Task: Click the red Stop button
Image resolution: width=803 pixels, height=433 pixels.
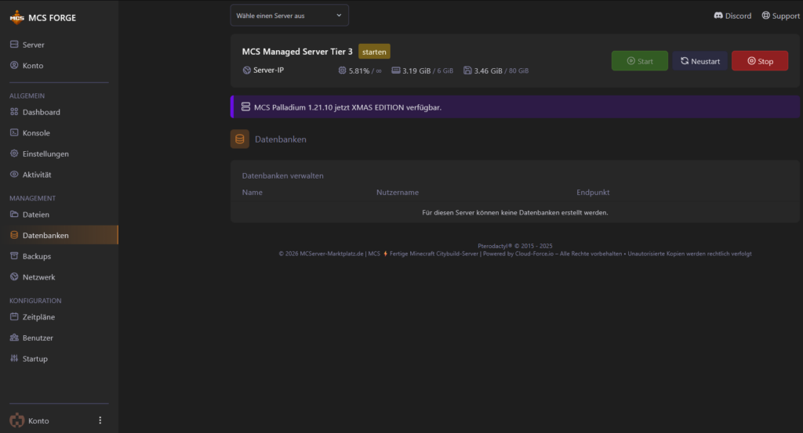Action: (x=760, y=61)
